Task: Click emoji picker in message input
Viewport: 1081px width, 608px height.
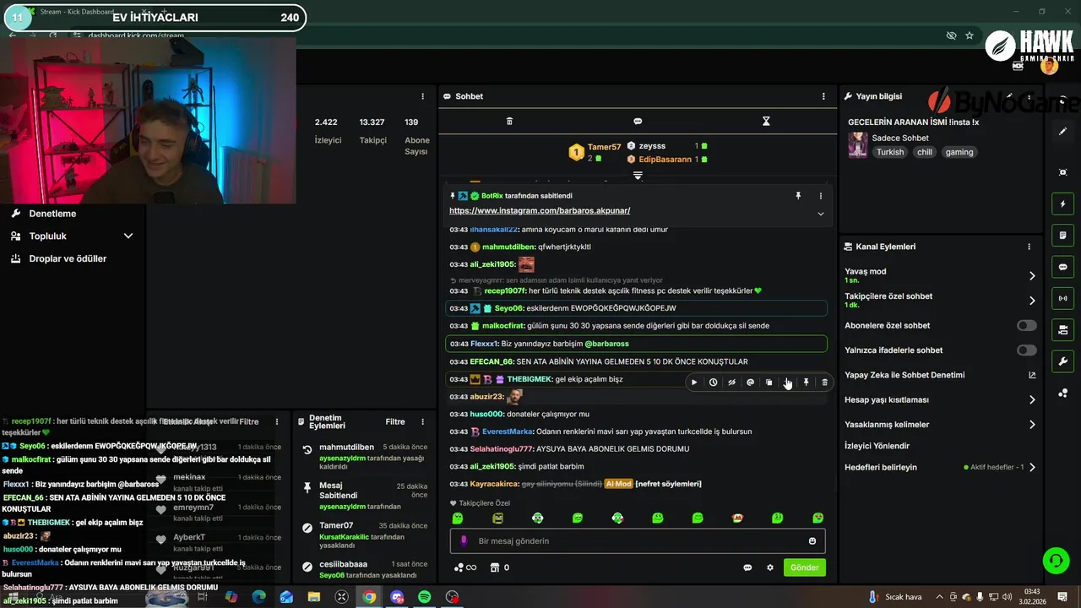Action: point(812,541)
